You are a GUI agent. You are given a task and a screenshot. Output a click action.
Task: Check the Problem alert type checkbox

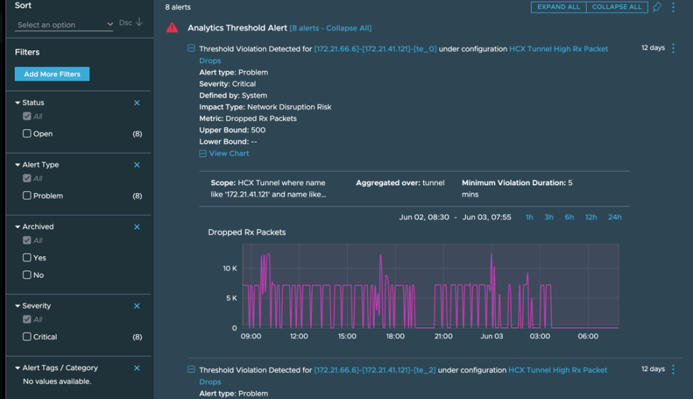click(27, 196)
